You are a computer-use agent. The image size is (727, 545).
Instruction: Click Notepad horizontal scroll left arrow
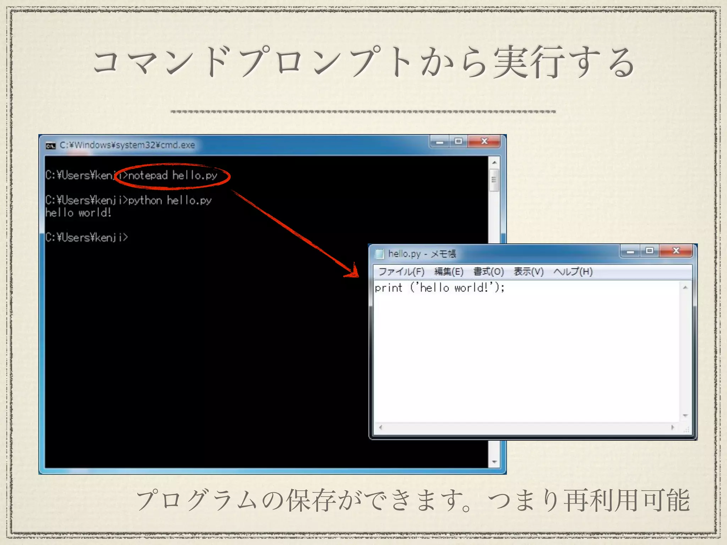pyautogui.click(x=381, y=428)
